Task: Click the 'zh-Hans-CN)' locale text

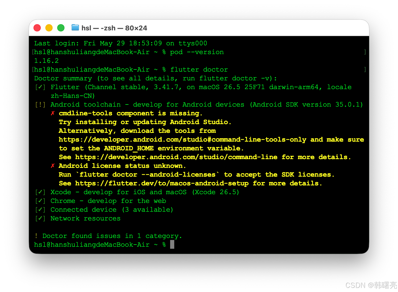Action: 73,96
